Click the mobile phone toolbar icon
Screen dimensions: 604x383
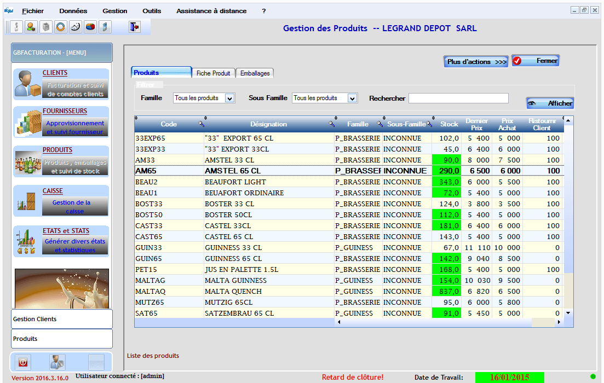tap(105, 27)
